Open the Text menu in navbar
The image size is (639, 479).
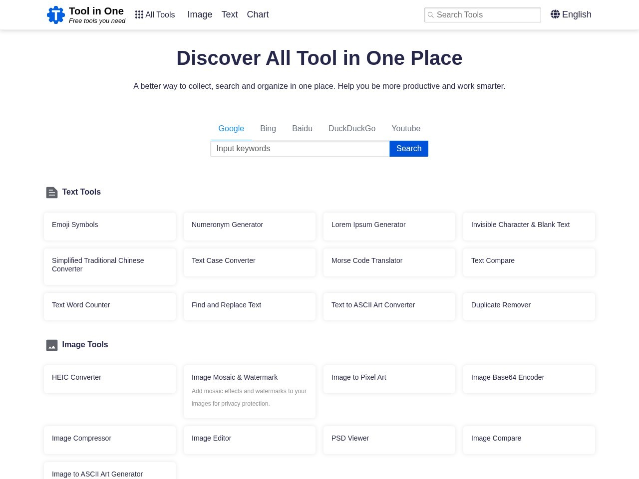(x=230, y=14)
